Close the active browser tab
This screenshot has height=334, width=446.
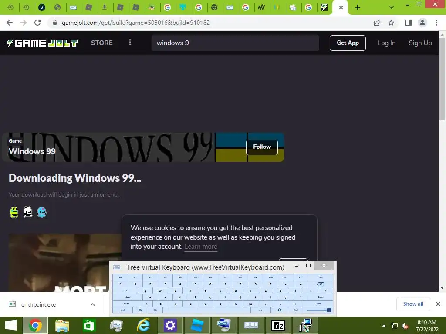pyautogui.click(x=341, y=7)
